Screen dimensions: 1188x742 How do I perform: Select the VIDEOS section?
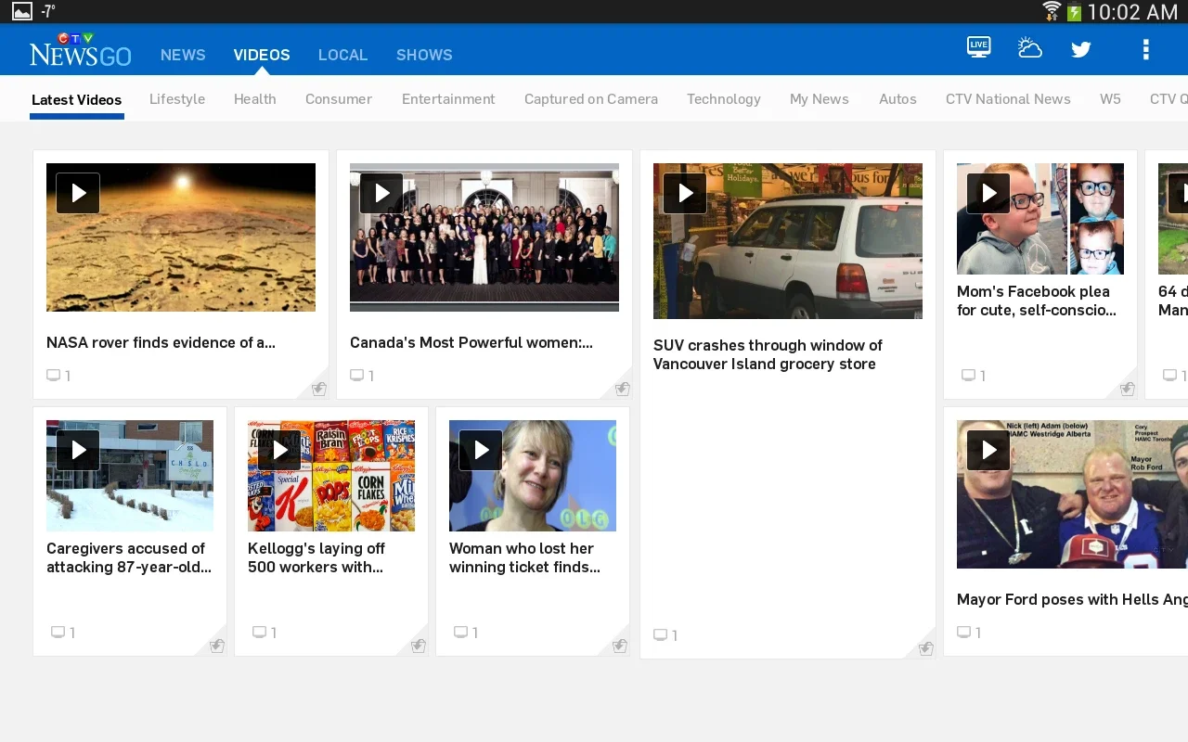pos(262,55)
